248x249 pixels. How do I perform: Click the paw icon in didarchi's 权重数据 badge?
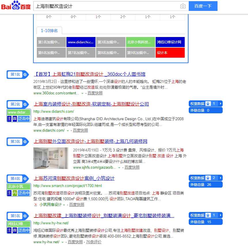pos(208,104)
